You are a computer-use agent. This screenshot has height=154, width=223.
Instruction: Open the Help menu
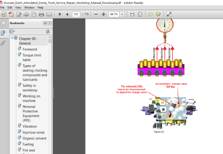pos(41,7)
